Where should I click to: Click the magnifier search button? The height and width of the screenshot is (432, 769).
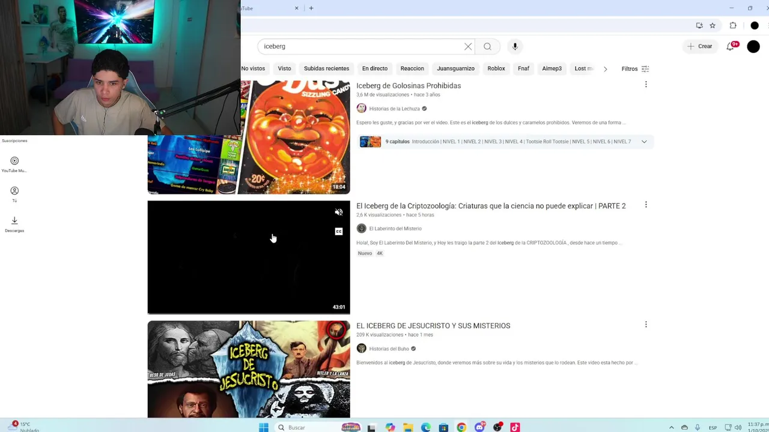tap(487, 46)
